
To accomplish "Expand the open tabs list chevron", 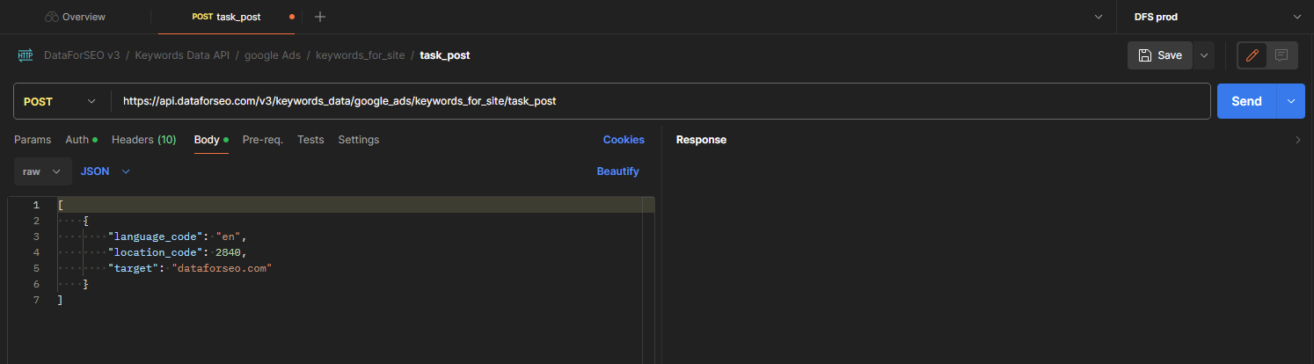I will pyautogui.click(x=1098, y=17).
